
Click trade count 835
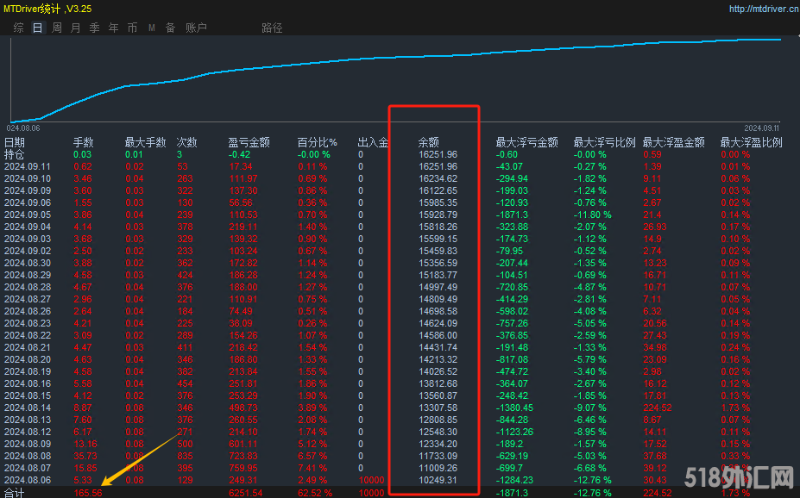pos(186,457)
